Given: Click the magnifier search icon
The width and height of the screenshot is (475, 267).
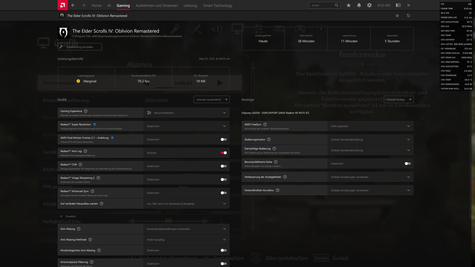Looking at the screenshot, I should (x=337, y=5).
